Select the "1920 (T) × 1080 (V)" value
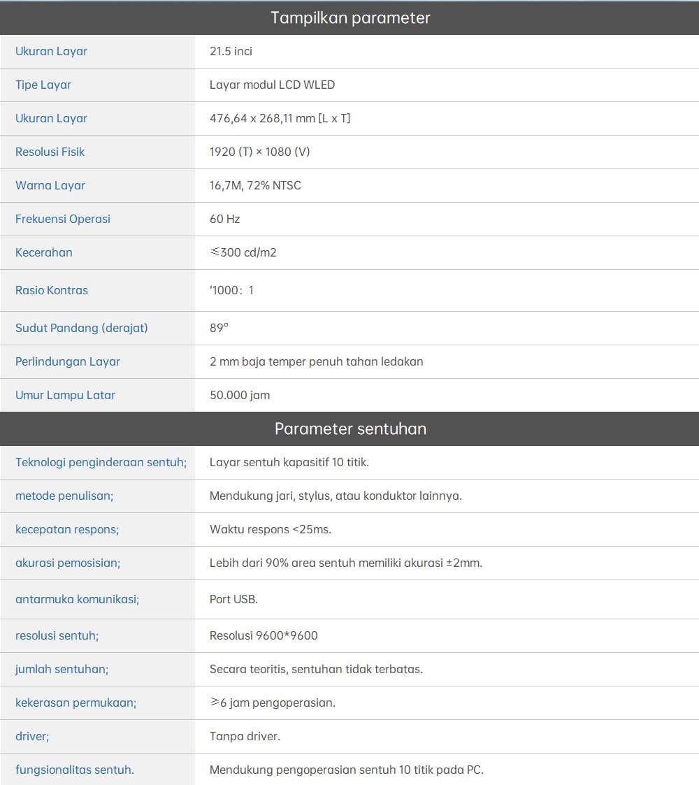Screen dimensions: 699x785 coord(259,152)
